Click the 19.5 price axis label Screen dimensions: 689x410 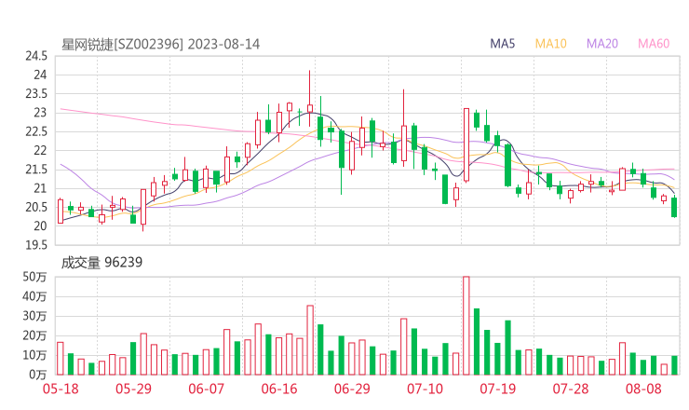pos(36,245)
